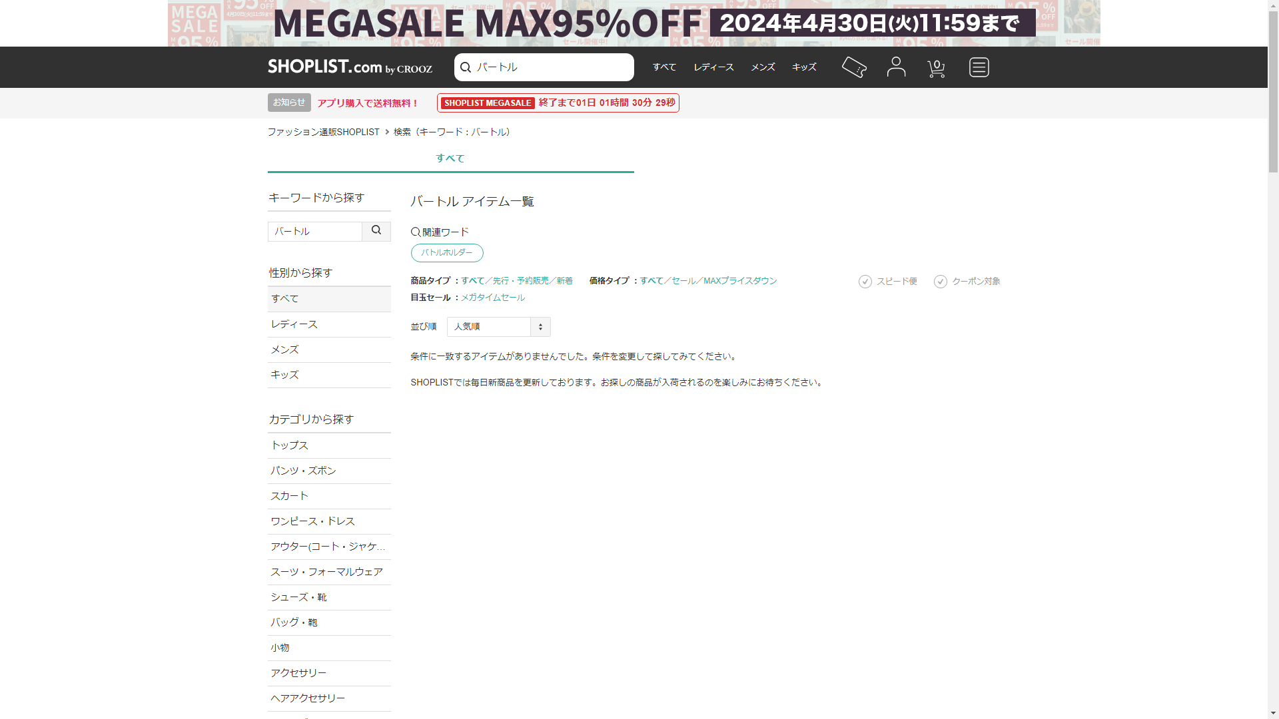The image size is (1279, 719).
Task: Filter product type by 先行・予約販売
Action: coord(521,281)
